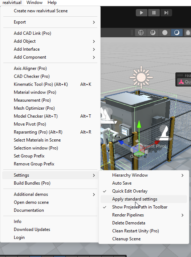Click the blue Z-axis arrow handle

click(121, 142)
